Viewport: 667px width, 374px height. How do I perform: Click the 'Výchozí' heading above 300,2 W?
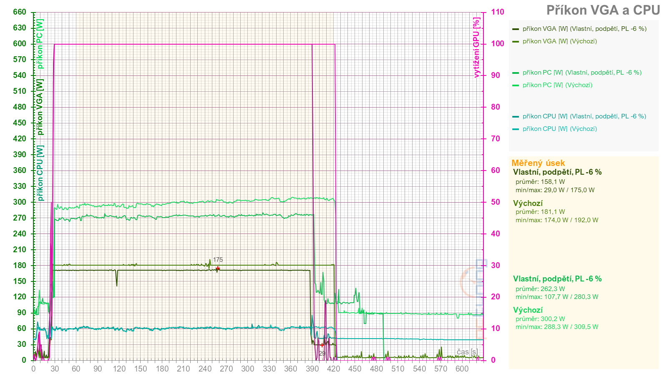point(528,310)
